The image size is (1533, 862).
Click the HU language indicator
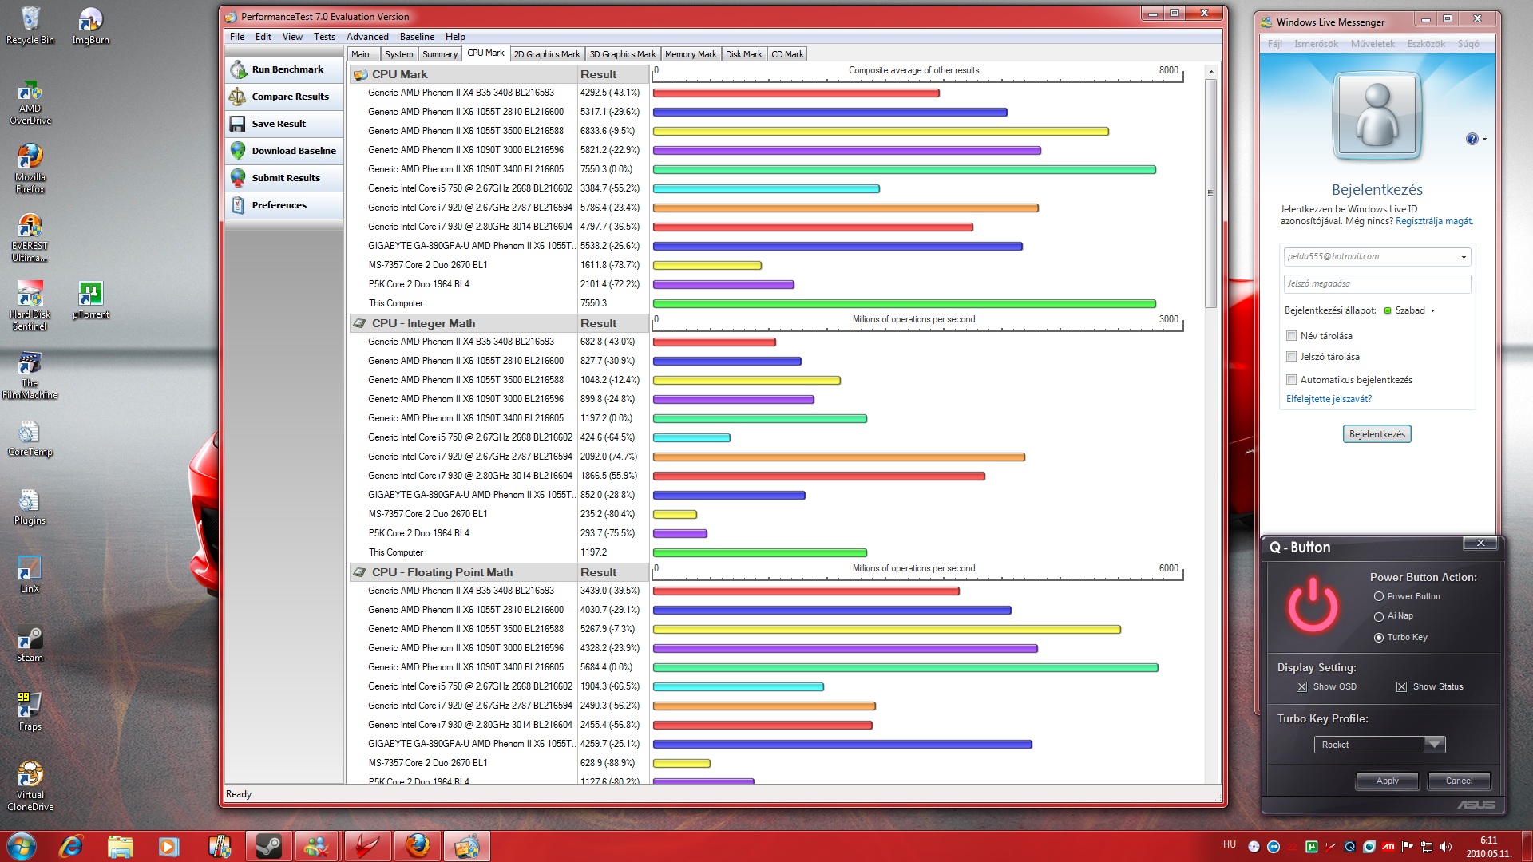(x=1229, y=844)
